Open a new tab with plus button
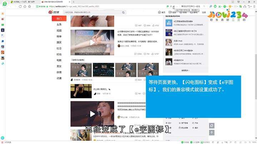257x144 pixels. 74,2
